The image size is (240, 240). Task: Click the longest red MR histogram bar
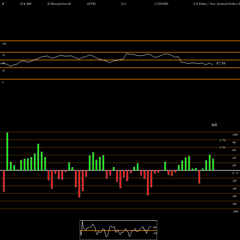[79, 184]
